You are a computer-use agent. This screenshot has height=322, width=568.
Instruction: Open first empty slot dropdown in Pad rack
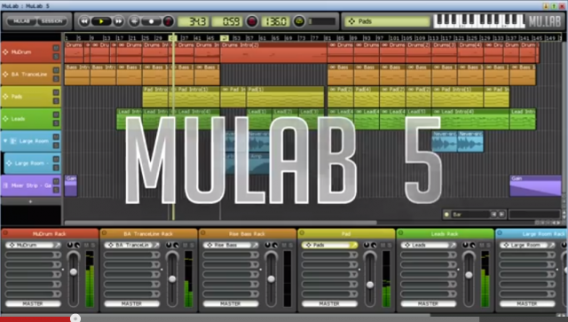coord(353,255)
